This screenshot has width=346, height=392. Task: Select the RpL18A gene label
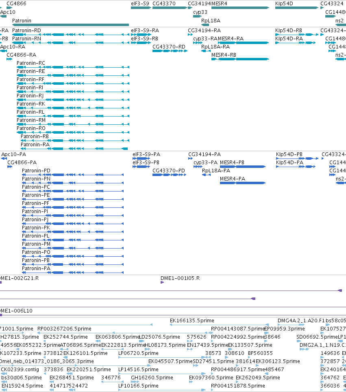[x=211, y=21]
